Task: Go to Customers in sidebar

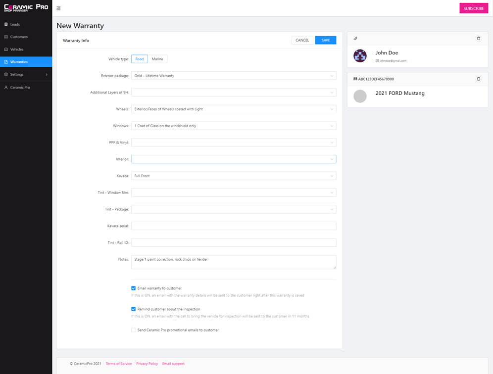Action: click(26, 37)
